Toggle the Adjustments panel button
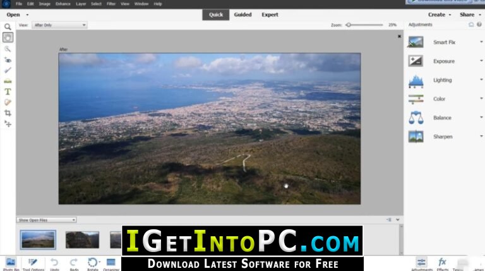Viewport: 485px width, 271px height. pos(421,262)
